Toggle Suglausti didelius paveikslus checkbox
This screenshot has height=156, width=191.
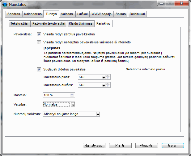39,69
